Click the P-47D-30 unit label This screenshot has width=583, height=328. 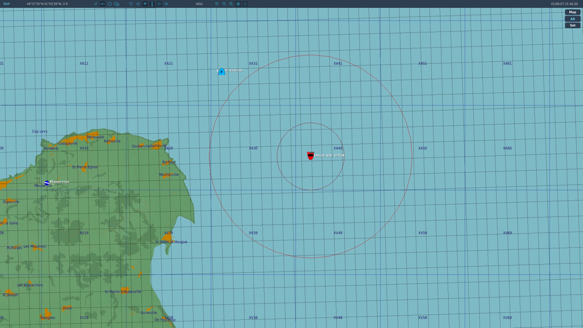[x=234, y=70]
